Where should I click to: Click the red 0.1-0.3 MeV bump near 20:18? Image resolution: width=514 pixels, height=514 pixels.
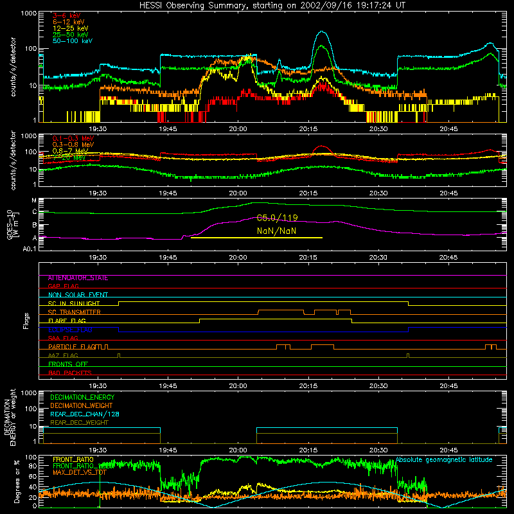[323, 146]
